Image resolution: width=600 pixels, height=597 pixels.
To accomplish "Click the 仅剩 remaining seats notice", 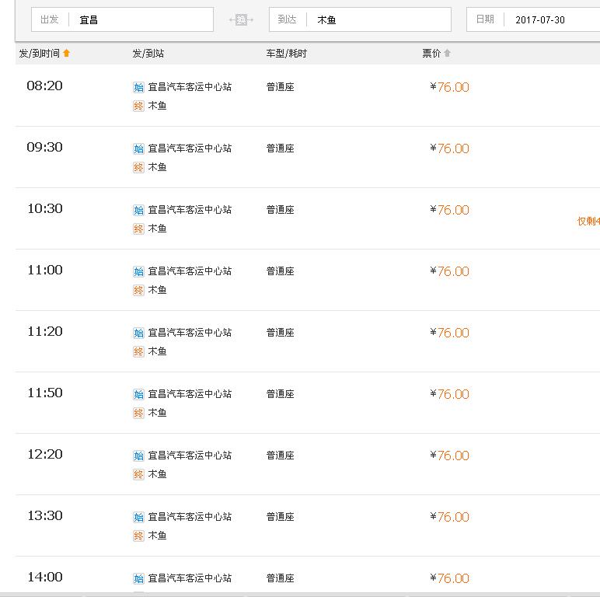I will pyautogui.click(x=588, y=222).
